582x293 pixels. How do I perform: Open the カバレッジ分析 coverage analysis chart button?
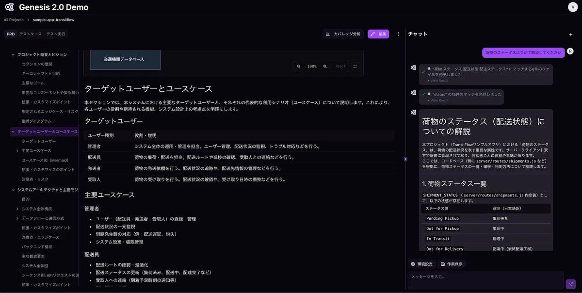pos(343,34)
